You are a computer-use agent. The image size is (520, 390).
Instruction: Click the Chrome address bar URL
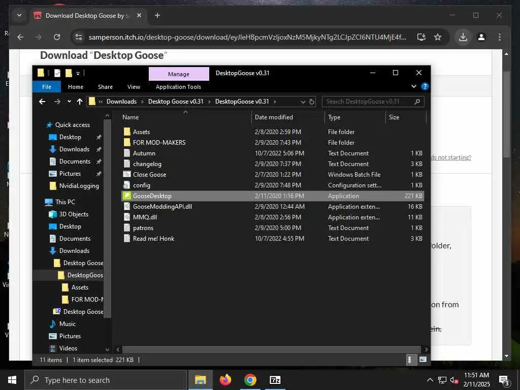(247, 37)
